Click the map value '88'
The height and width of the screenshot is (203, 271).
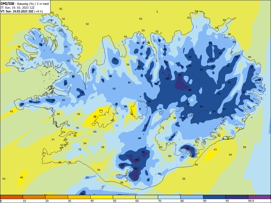point(182,157)
